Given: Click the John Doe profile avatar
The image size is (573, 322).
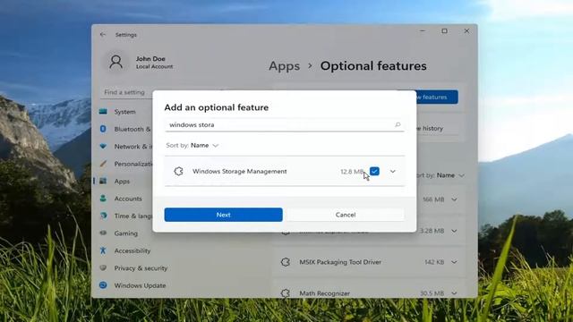Looking at the screenshot, I should tap(115, 62).
